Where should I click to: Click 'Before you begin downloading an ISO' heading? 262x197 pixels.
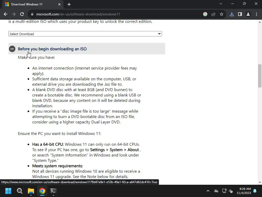pyautogui.click(x=52, y=49)
